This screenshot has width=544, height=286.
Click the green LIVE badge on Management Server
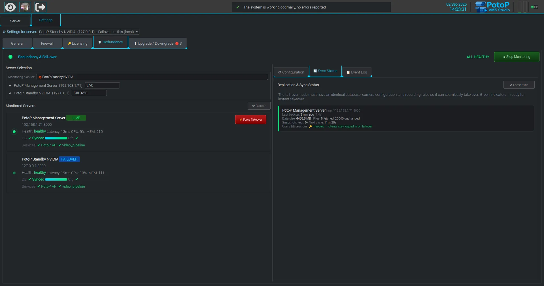click(76, 118)
